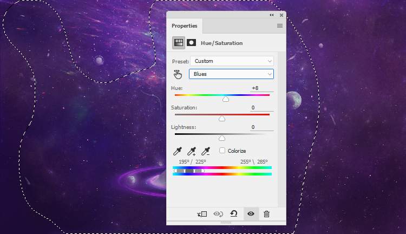Open the Properties panel flyout menu
Image resolution: width=406 pixels, height=234 pixels.
click(280, 26)
